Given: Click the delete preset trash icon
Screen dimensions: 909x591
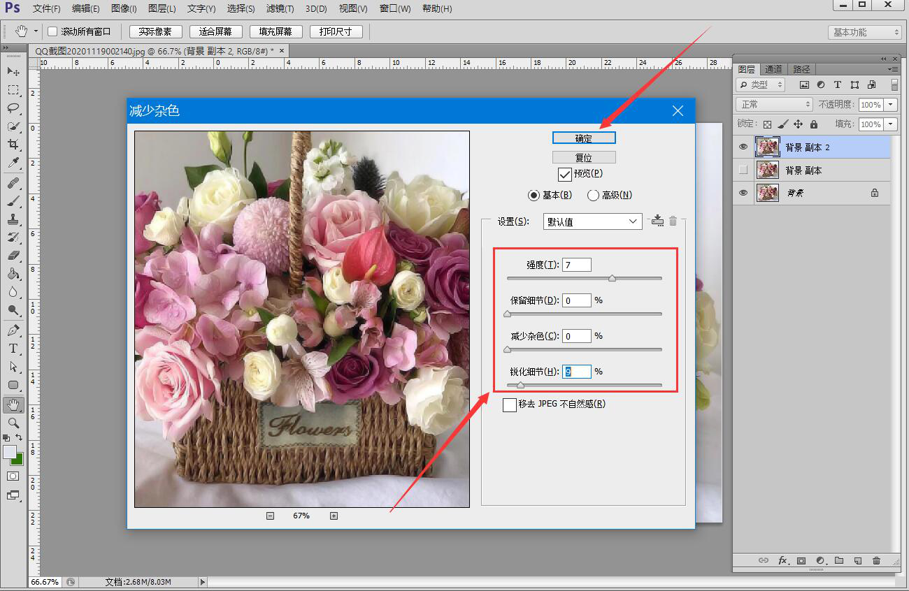Looking at the screenshot, I should [673, 221].
